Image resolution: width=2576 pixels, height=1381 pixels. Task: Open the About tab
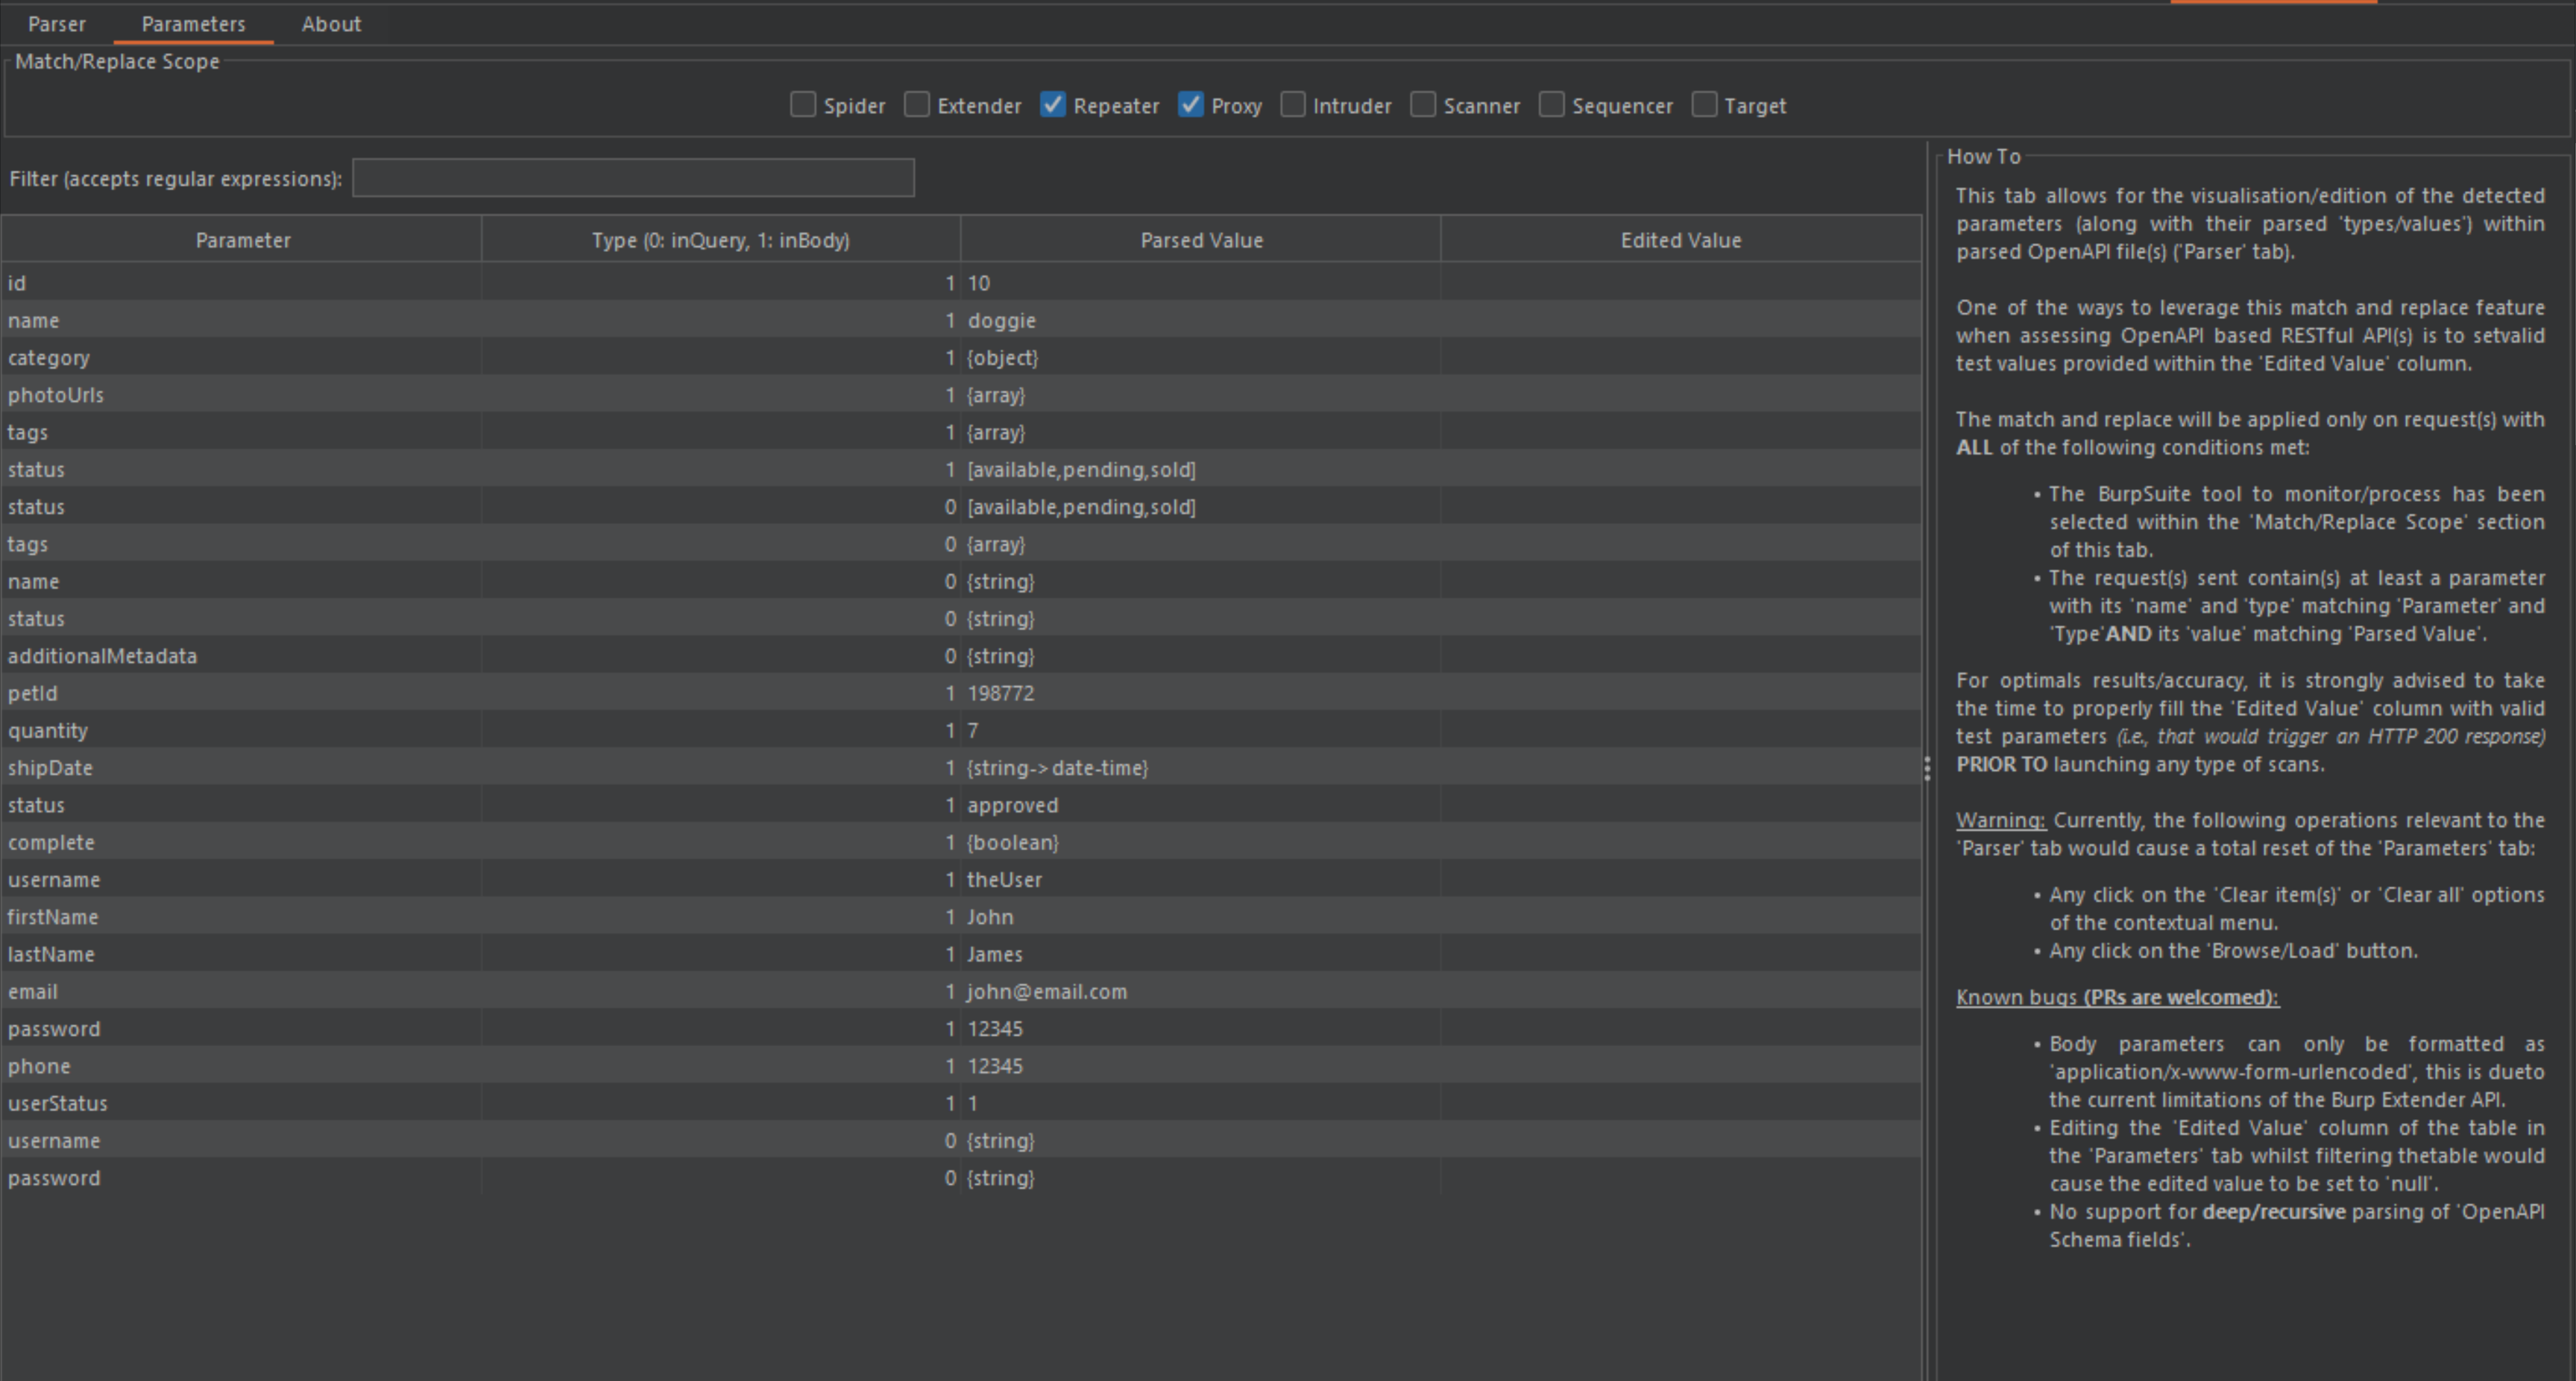(331, 24)
